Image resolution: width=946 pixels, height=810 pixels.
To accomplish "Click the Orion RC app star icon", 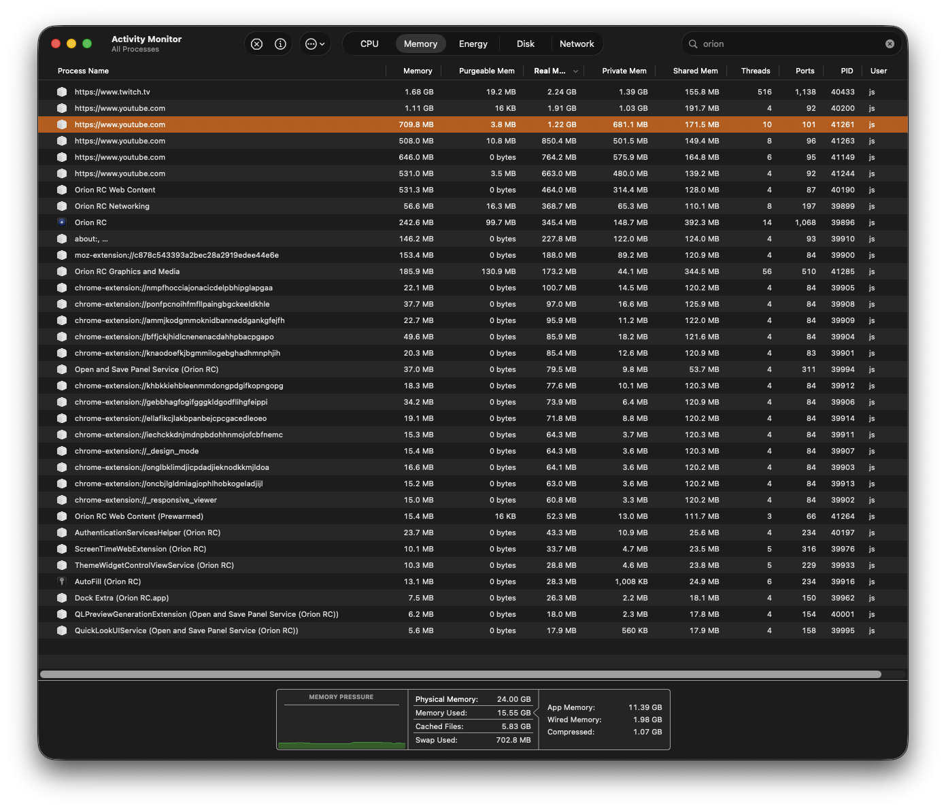I will [62, 222].
